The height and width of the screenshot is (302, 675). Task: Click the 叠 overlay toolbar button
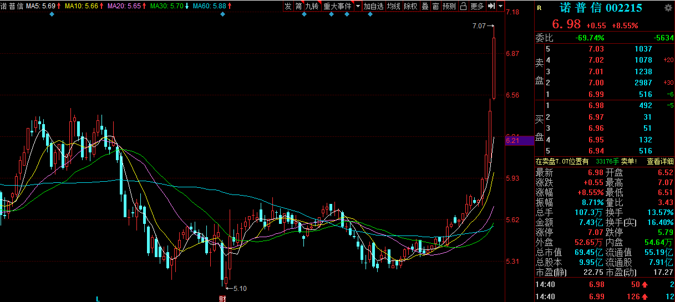(x=425, y=6)
